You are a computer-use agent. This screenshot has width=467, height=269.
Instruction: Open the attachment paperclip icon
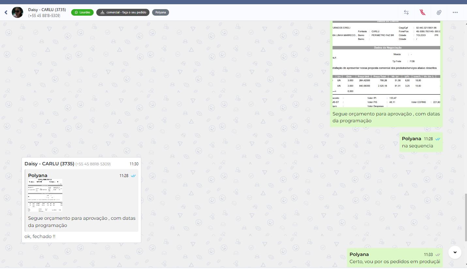tap(439, 12)
